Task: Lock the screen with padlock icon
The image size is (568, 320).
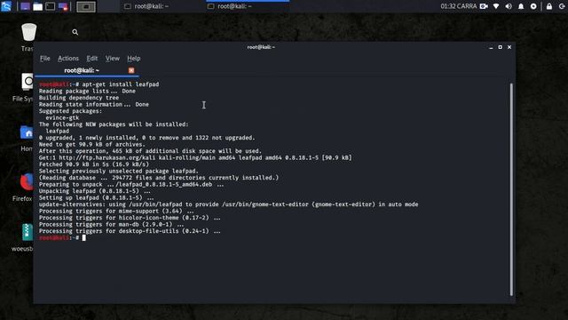Action: click(549, 6)
